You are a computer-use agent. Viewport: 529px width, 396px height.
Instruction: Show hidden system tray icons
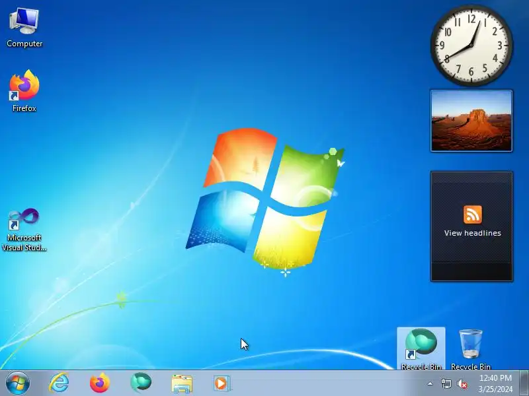430,383
